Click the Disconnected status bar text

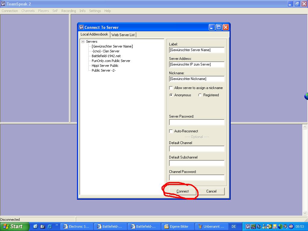pyautogui.click(x=10, y=219)
